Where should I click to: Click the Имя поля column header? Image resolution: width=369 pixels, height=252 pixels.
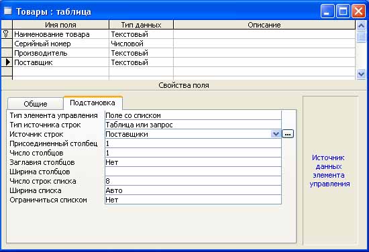(60, 25)
